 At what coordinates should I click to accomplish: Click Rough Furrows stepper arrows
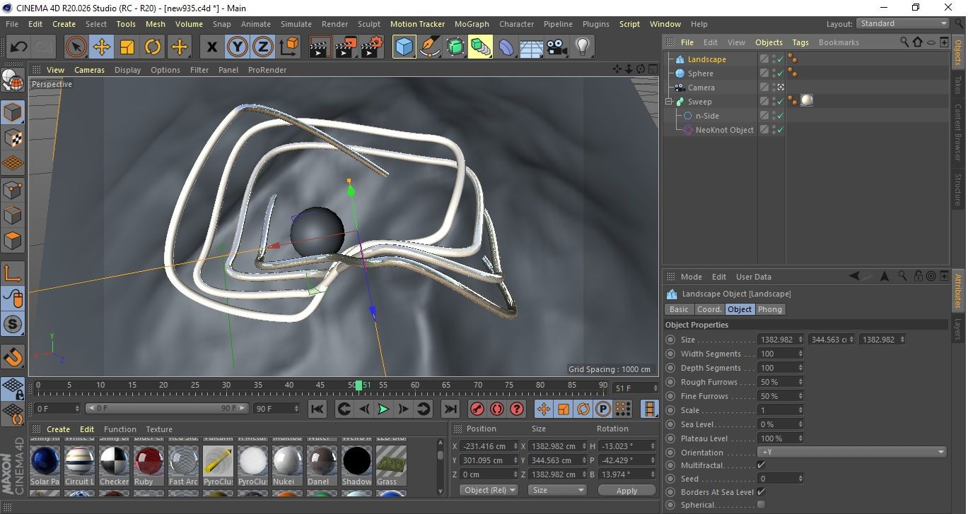coord(800,382)
